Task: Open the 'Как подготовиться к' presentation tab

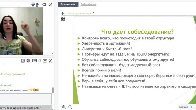Action: click(79, 13)
